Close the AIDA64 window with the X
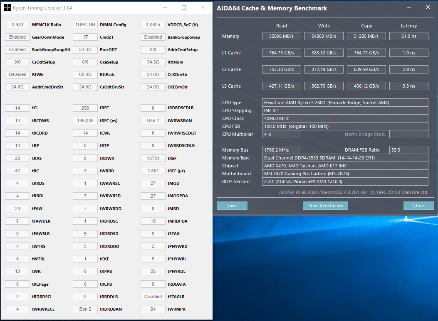Screen dimensions: 438x321 (x=428, y=7)
